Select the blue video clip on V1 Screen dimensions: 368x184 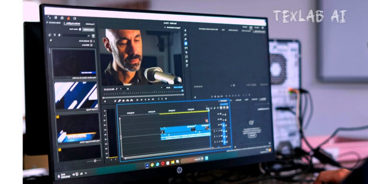[185, 129]
